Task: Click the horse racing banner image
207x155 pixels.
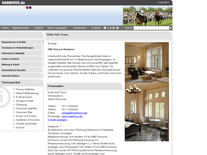Action: coord(147,15)
